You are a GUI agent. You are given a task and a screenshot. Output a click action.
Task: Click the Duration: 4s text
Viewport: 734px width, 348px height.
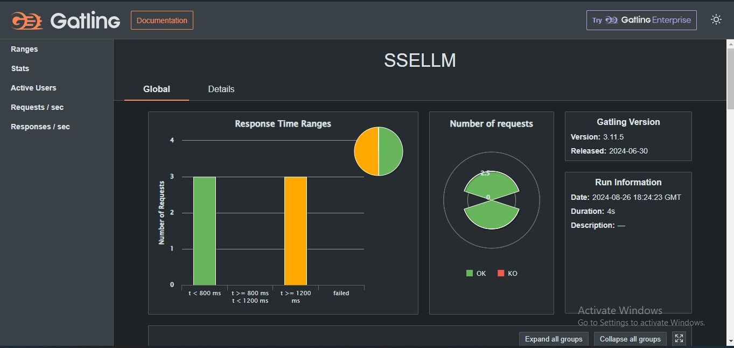[593, 211]
